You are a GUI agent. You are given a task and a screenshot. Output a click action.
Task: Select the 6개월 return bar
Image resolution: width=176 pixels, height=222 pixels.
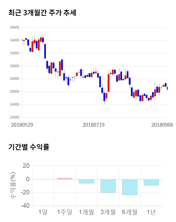[130, 187]
